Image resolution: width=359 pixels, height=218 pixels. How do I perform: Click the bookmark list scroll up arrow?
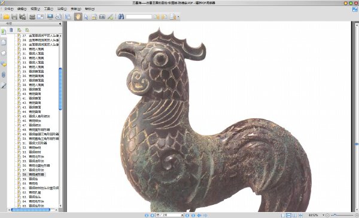(x=60, y=36)
